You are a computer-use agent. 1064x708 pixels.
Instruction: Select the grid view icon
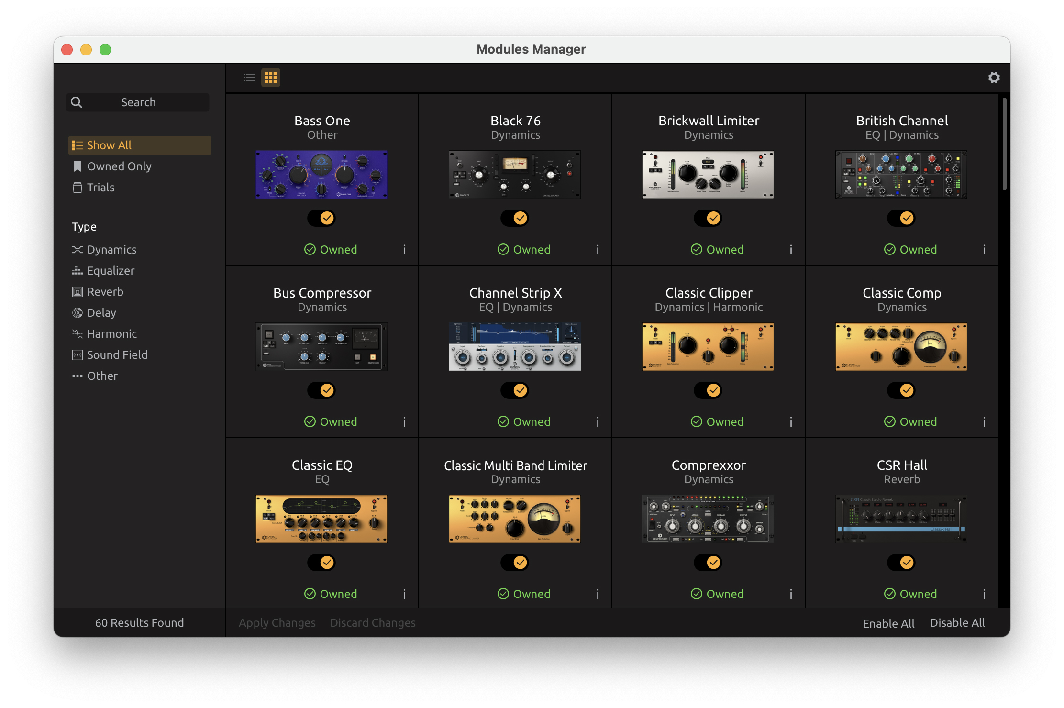coord(271,77)
